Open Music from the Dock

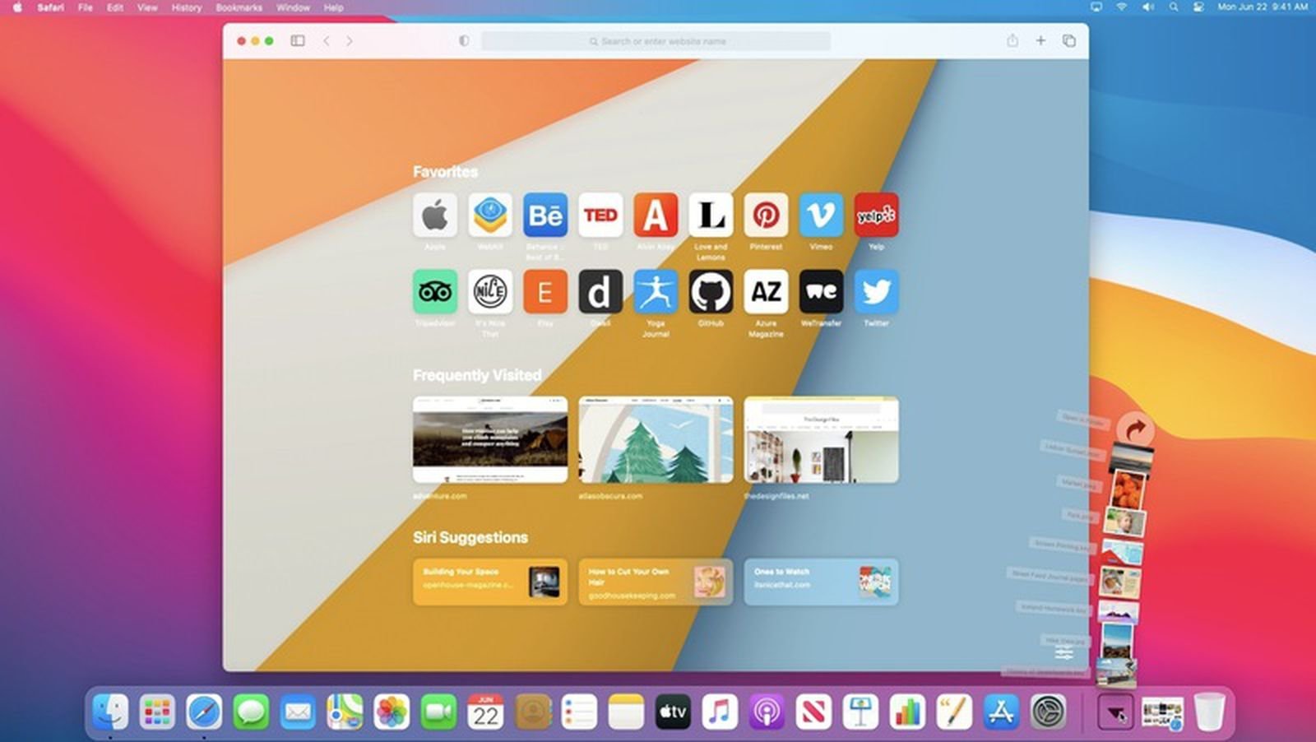point(720,712)
